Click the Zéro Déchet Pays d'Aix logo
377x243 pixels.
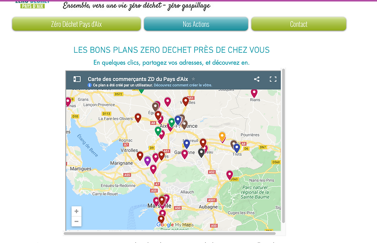(32, 4)
